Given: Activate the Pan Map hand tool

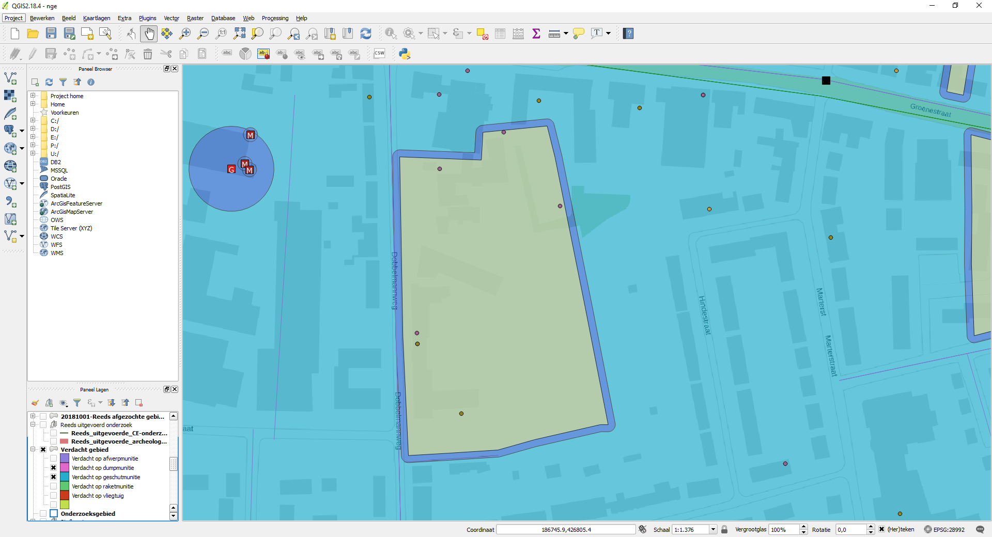Looking at the screenshot, I should coord(149,34).
